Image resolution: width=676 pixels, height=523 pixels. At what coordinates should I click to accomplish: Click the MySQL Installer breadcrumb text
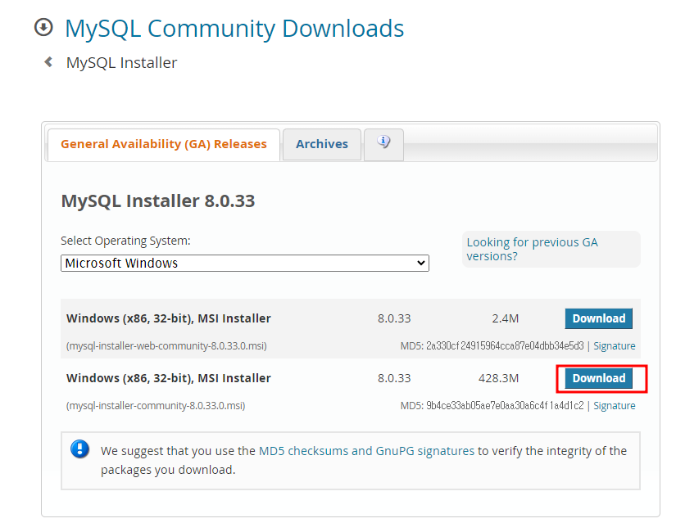pyautogui.click(x=121, y=63)
